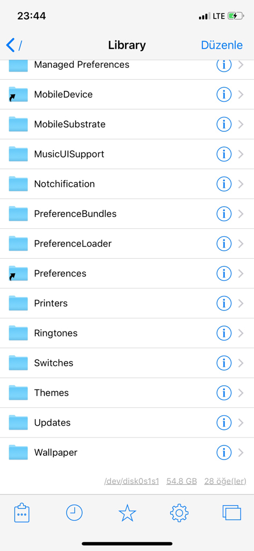
Task: Open the PreferenceLoader folder
Action: pos(127,244)
